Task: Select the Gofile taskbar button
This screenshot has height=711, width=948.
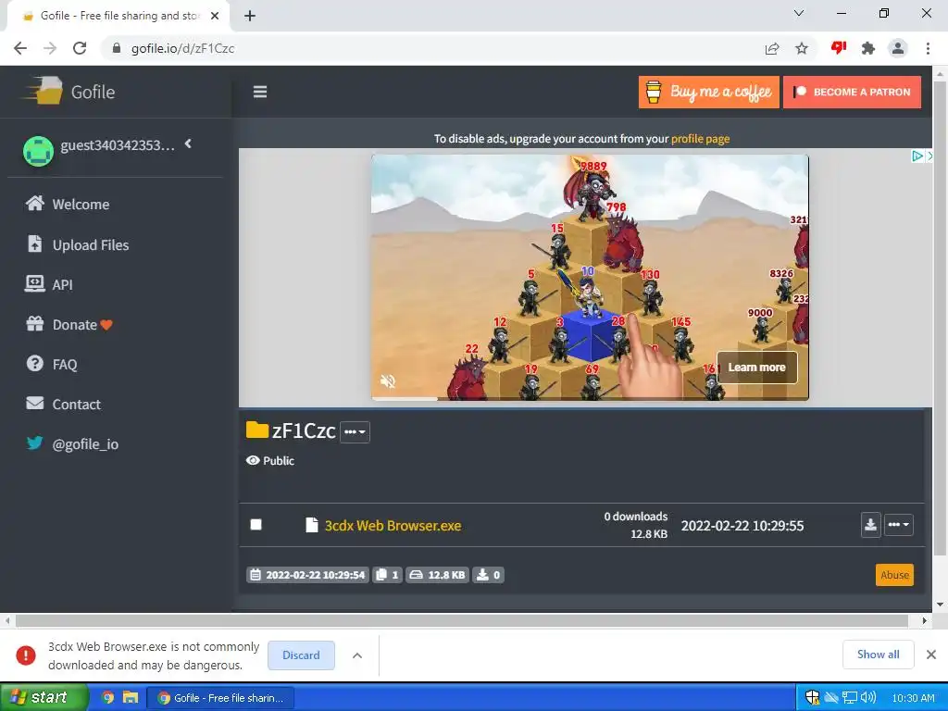Action: point(220,698)
